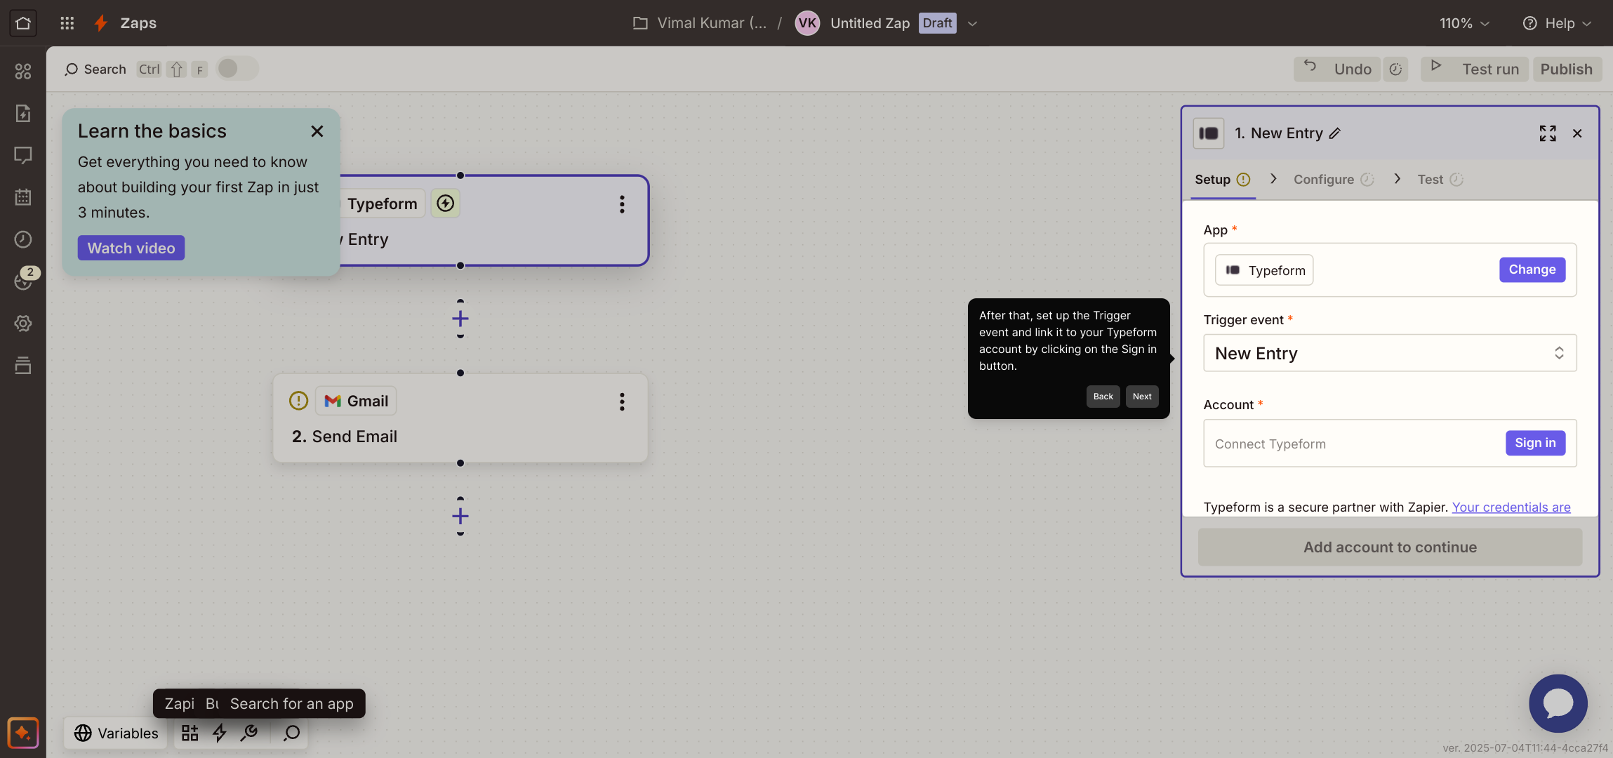The width and height of the screenshot is (1613, 758).
Task: Click the Untitled Zap title
Action: (x=870, y=23)
